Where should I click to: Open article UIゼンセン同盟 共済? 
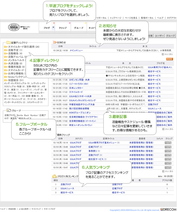coord(79,80)
